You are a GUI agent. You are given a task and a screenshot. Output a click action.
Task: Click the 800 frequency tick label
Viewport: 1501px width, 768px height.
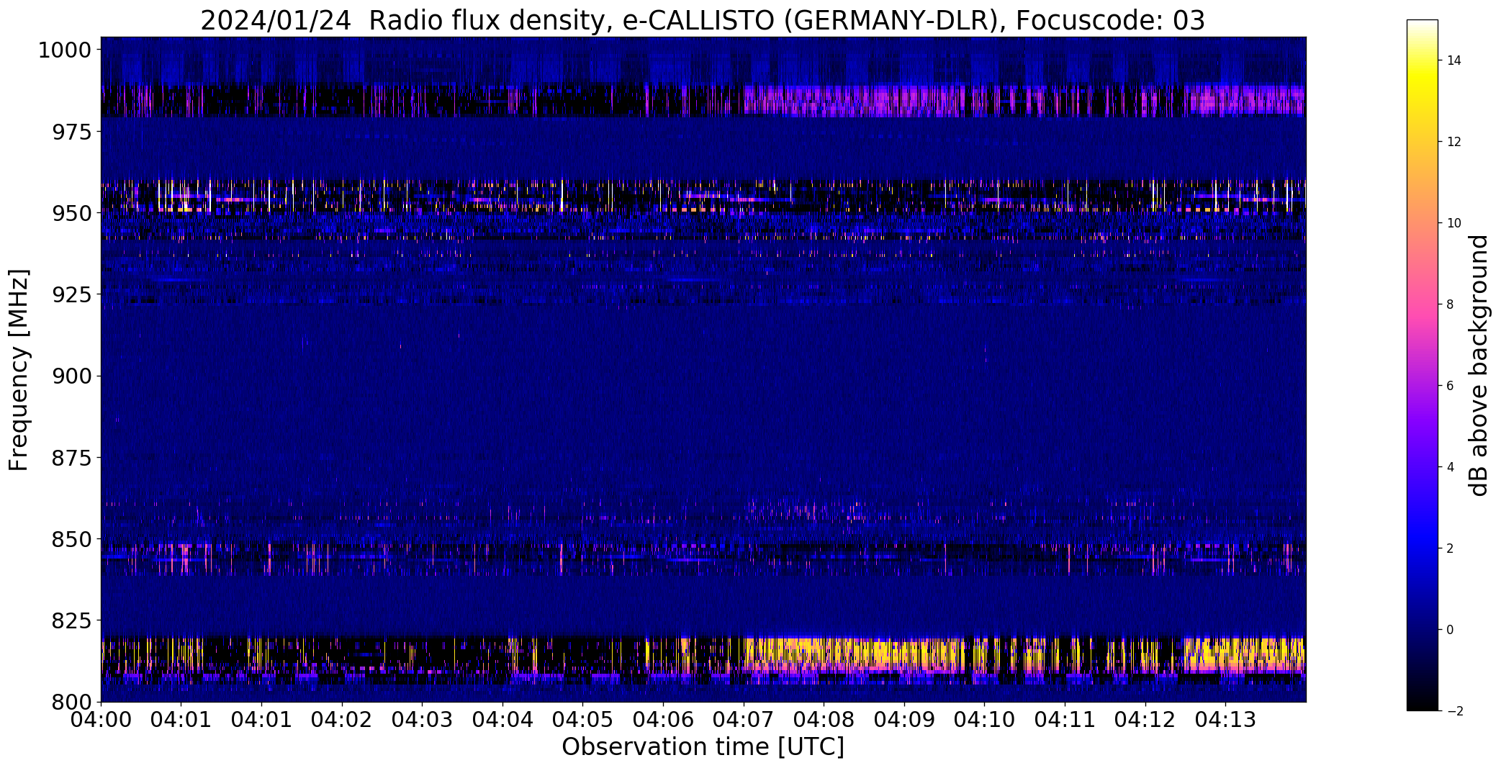tap(72, 702)
